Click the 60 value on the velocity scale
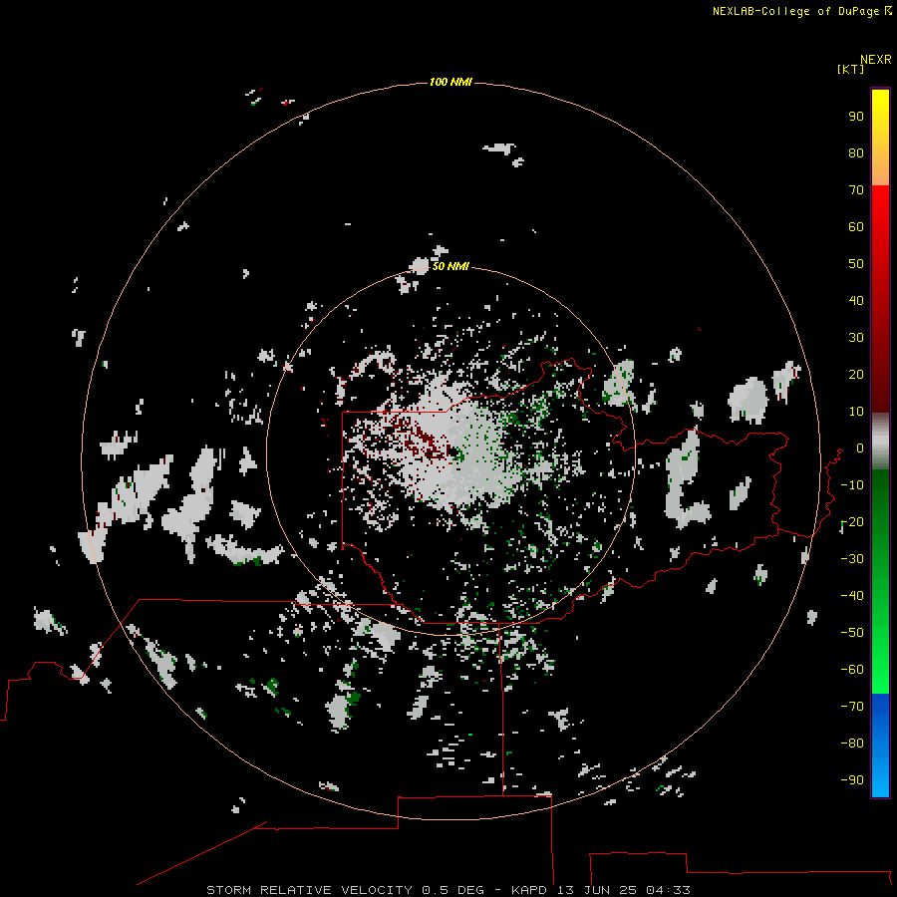The width and height of the screenshot is (897, 897). (856, 227)
